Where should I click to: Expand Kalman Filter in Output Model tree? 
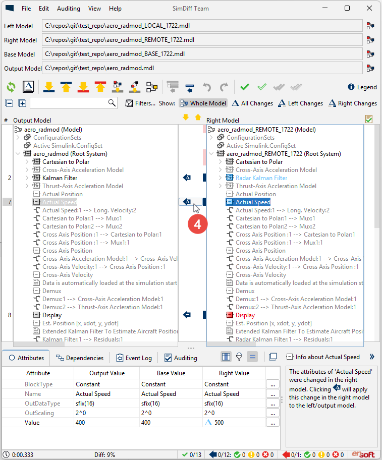[x=27, y=178]
